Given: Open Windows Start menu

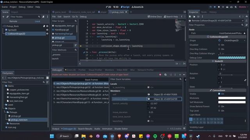Looking at the screenshot, I should pos(52,136).
